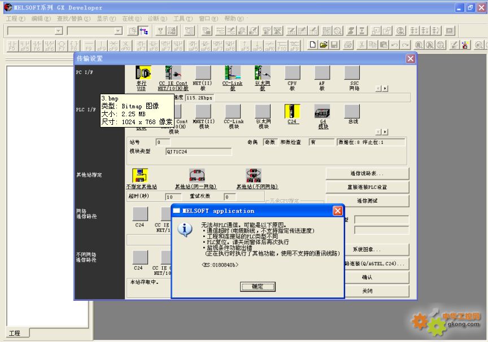Open the 在线 (Online) menu
Screen dimensions: 488x342
pos(132,19)
